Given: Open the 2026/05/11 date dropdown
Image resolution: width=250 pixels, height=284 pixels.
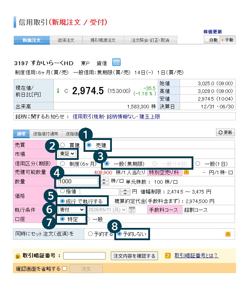Looking at the screenshot, I should click(107, 210).
